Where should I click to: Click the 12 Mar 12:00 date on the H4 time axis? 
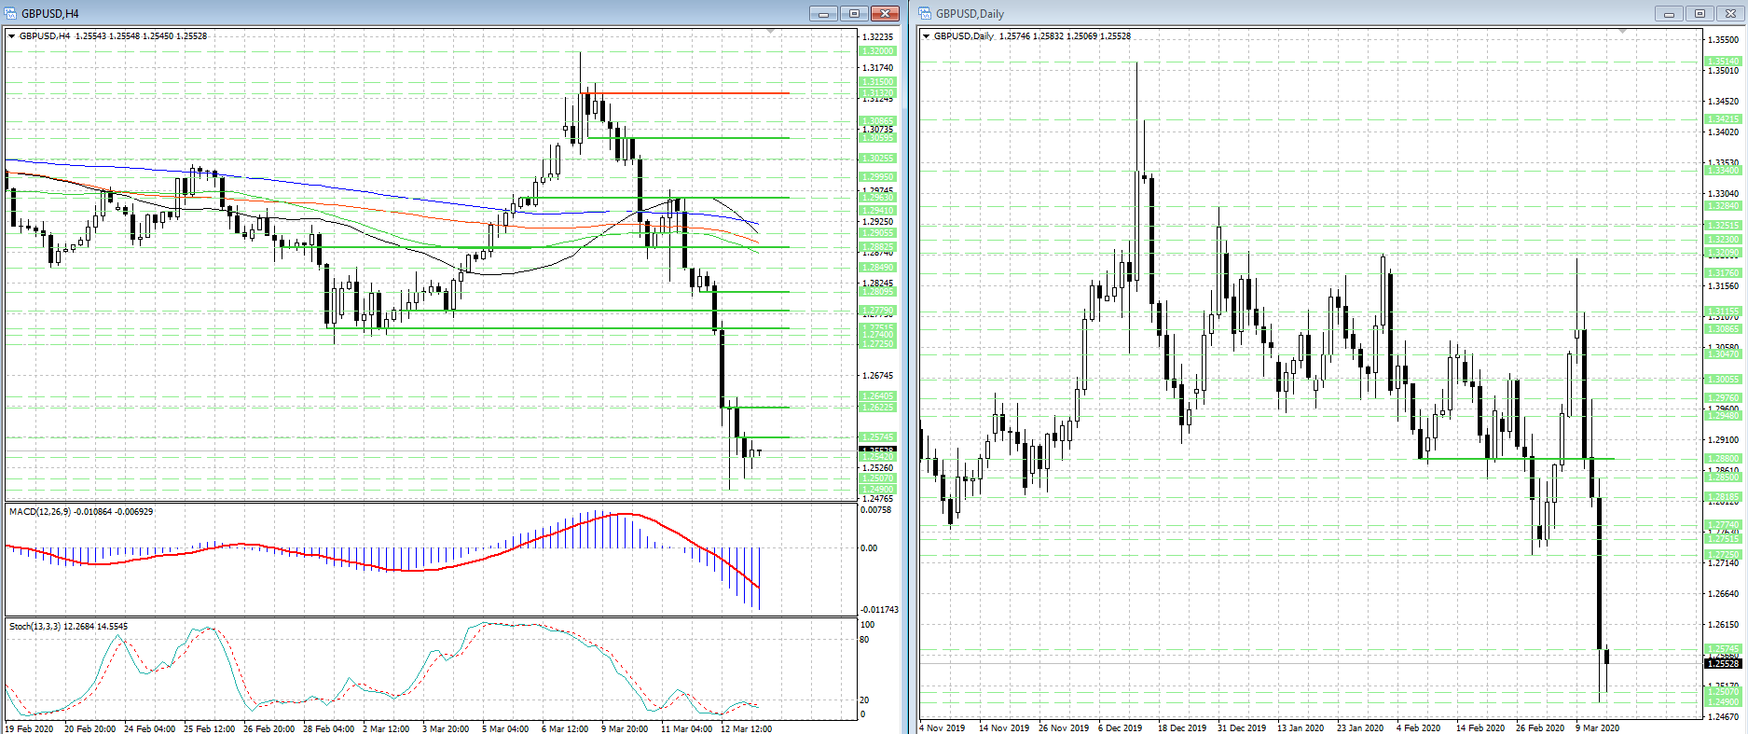[x=746, y=728]
